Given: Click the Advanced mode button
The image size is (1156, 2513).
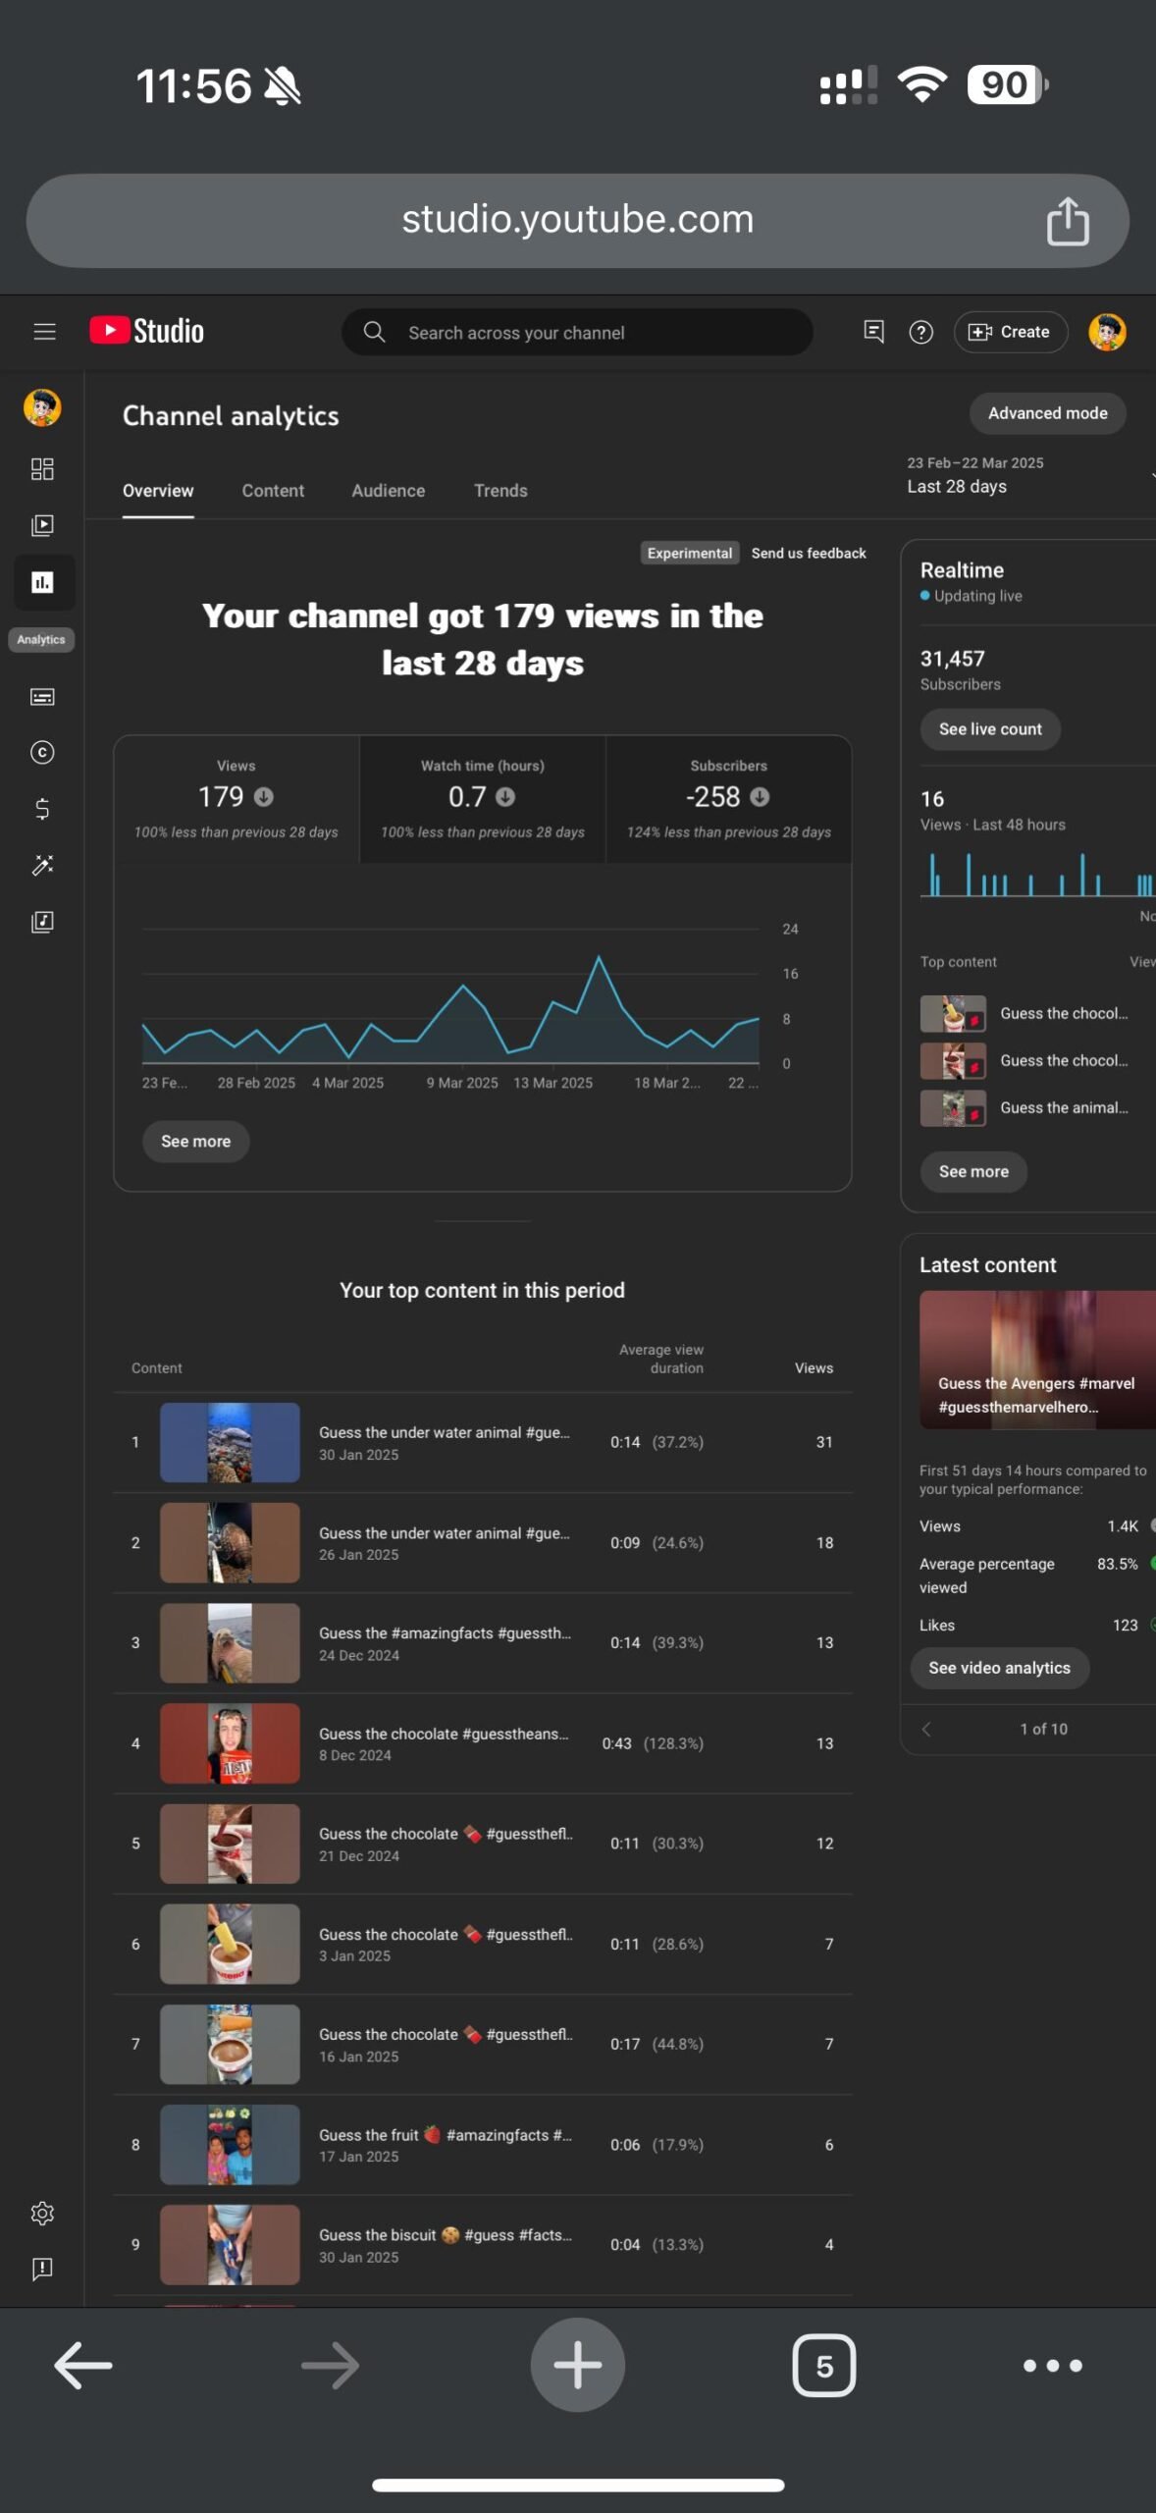Looking at the screenshot, I should [1047, 413].
